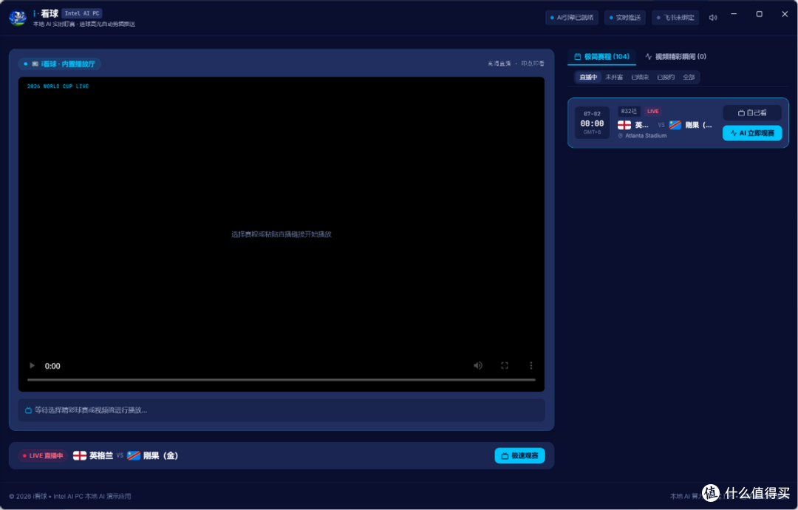Click the i看球·内置播放厅 label chip
Screen dimensions: 798x510
[x=60, y=64]
